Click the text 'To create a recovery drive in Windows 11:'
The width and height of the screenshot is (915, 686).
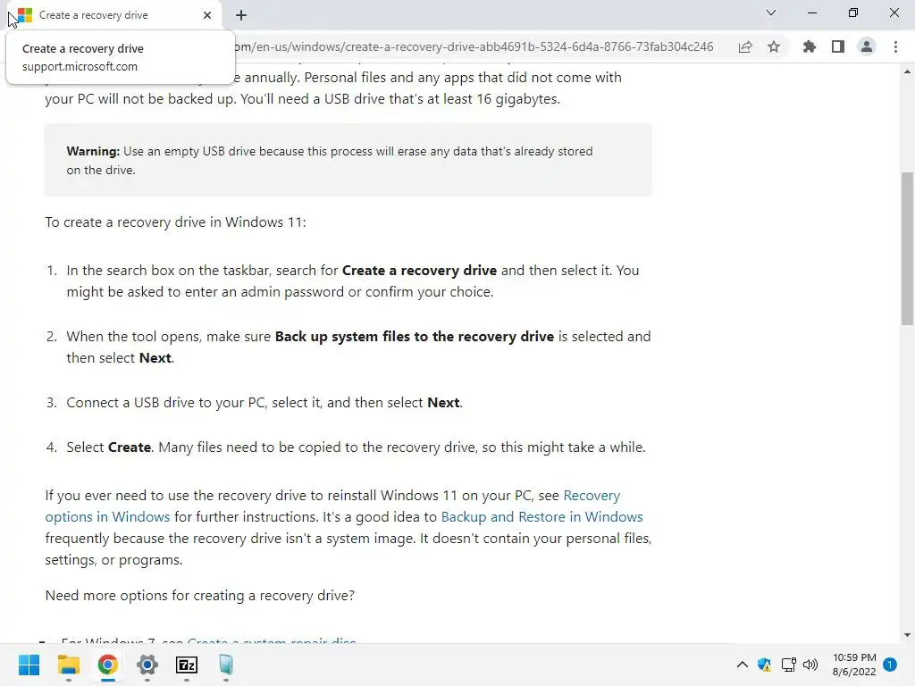pyautogui.click(x=176, y=222)
